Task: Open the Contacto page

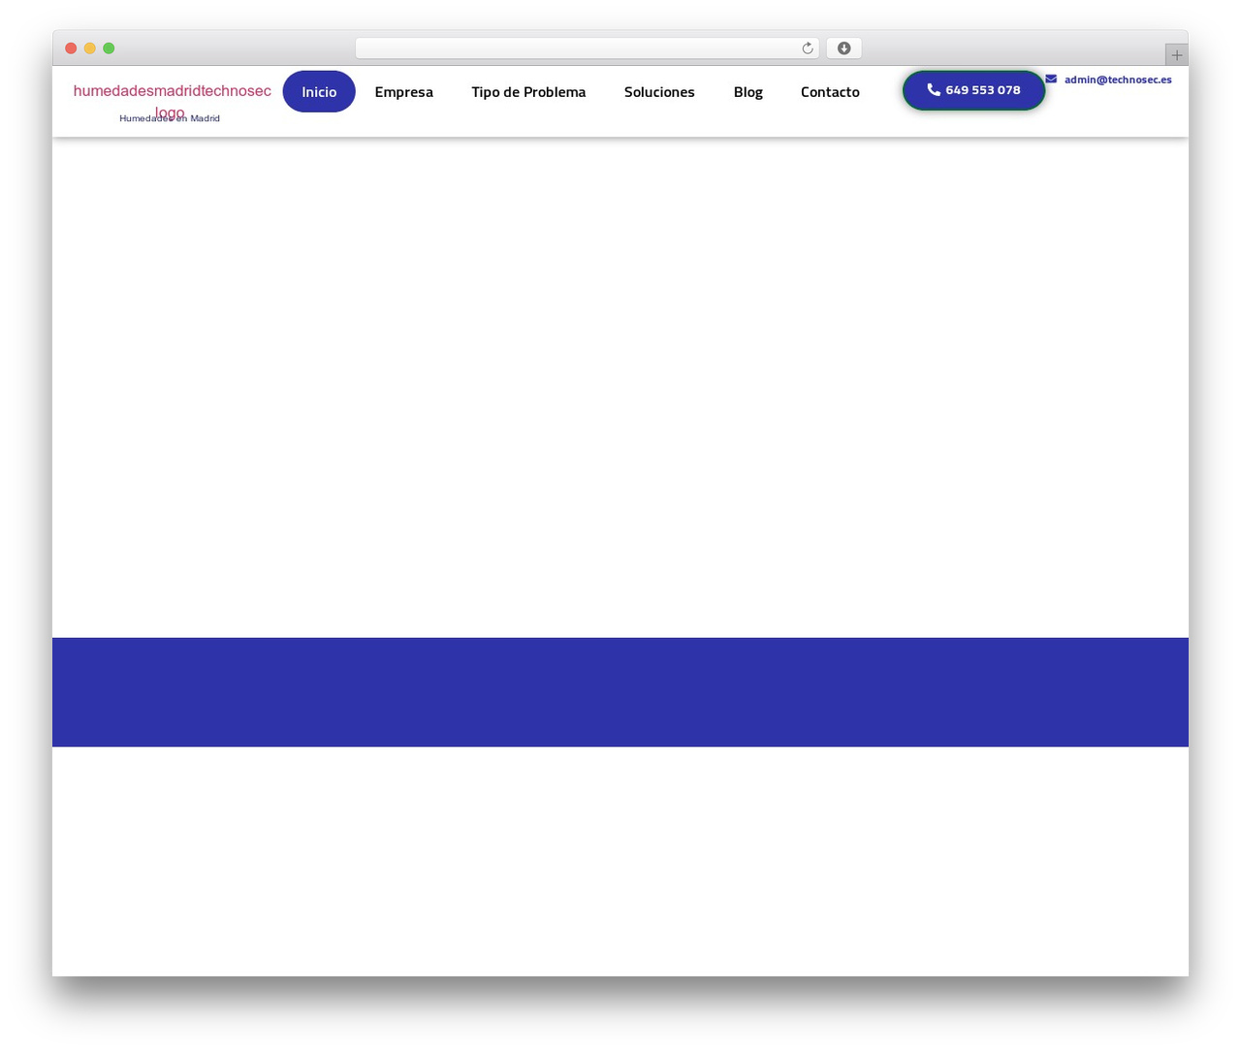Action: 830,92
